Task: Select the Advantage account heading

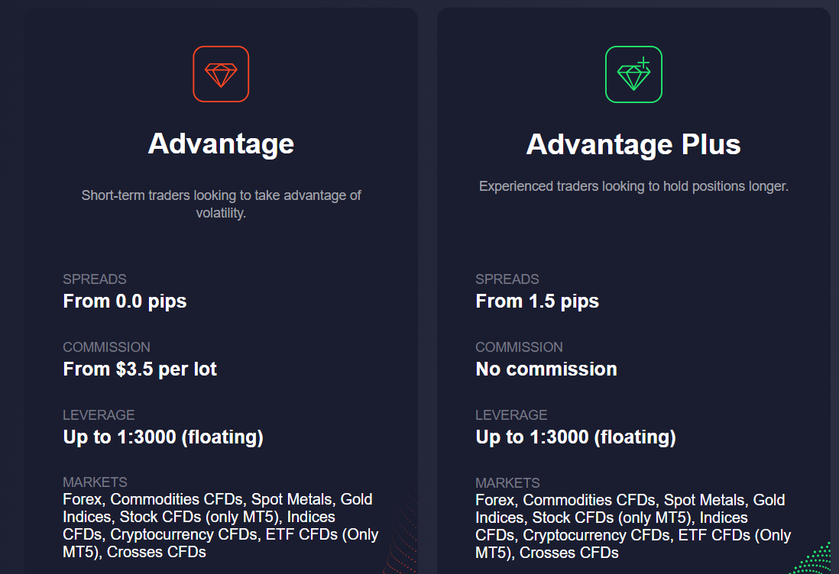Action: (x=221, y=143)
